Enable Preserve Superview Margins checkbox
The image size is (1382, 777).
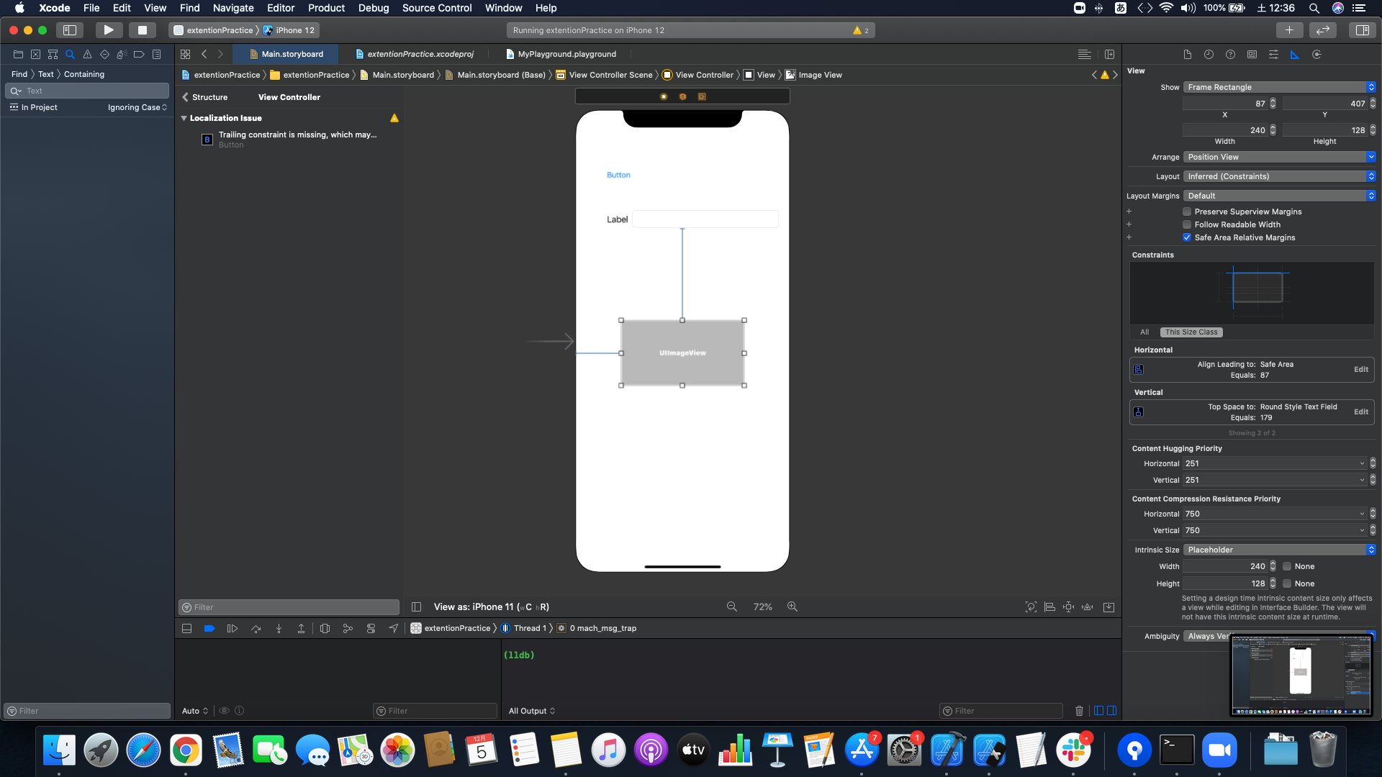click(1187, 212)
